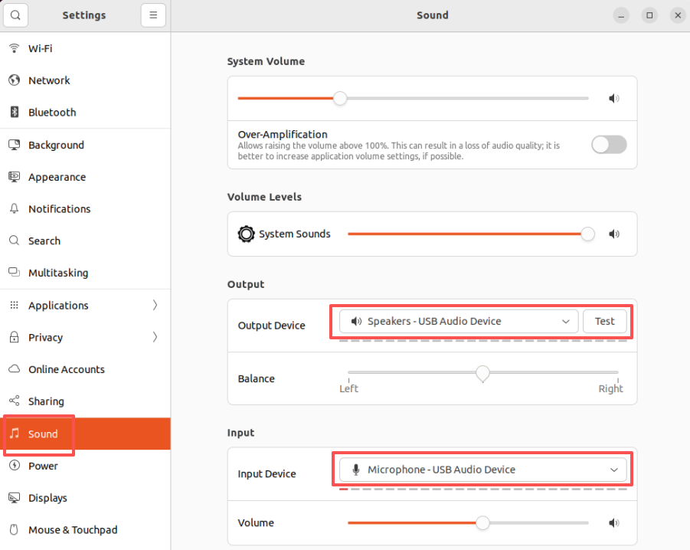The image size is (690, 550).
Task: Open the Output Device dropdown
Action: 459,321
